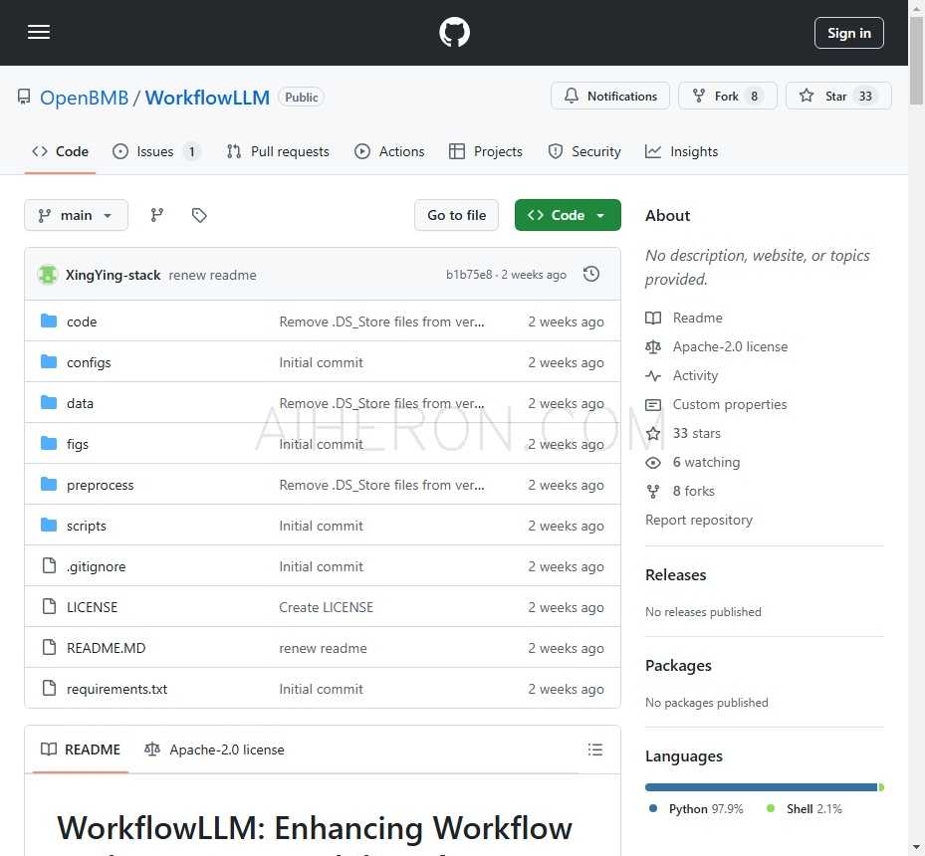Open the Security tab
925x856 pixels.
[x=584, y=151]
